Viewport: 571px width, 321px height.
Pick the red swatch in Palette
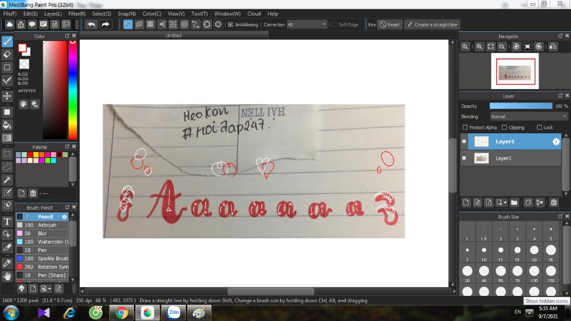pos(30,155)
